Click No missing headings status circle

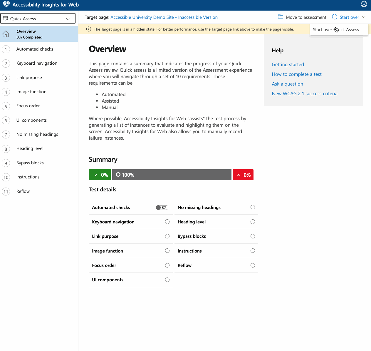tap(253, 207)
